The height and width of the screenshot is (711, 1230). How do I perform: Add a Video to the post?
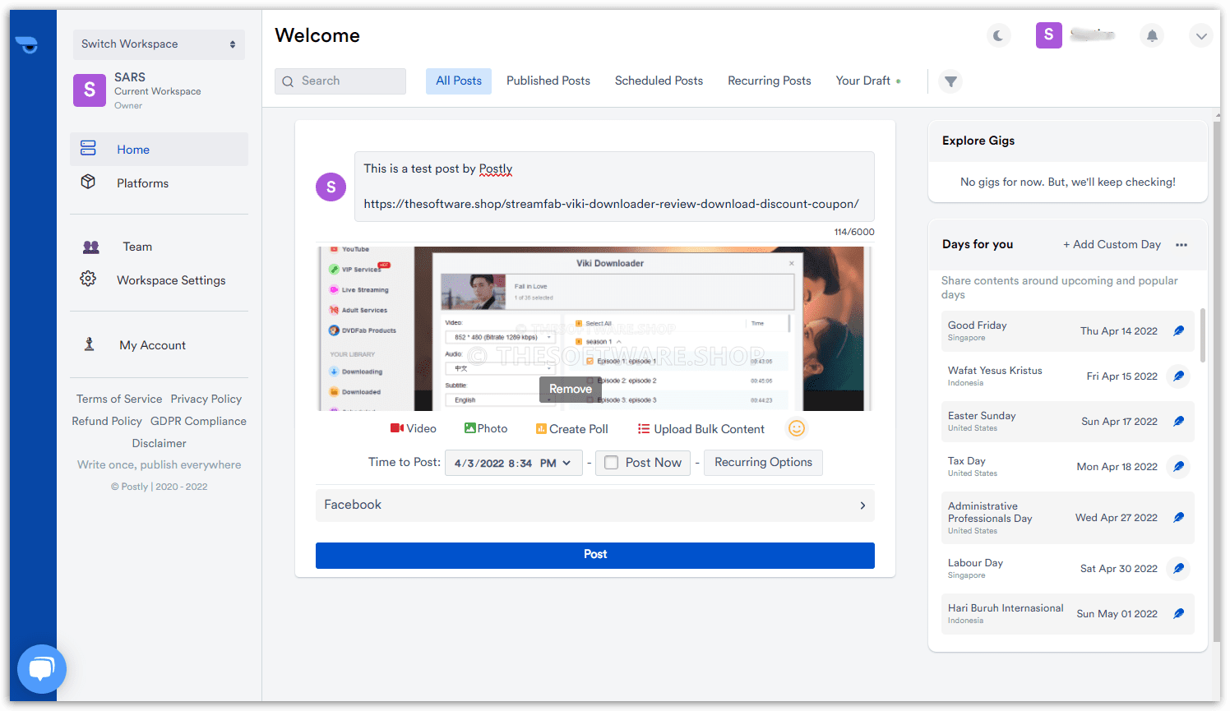click(x=413, y=428)
